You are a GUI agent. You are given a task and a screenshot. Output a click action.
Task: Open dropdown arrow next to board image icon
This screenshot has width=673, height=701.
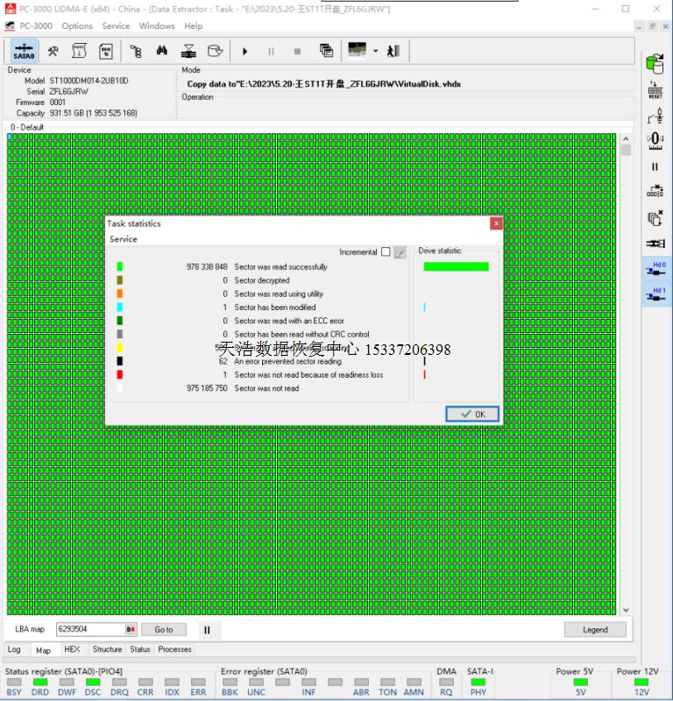[376, 52]
